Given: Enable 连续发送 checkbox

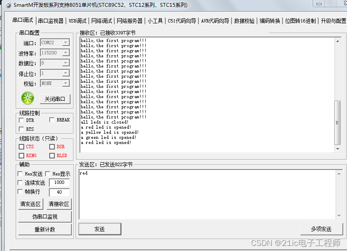Looking at the screenshot, I should [x=20, y=183].
